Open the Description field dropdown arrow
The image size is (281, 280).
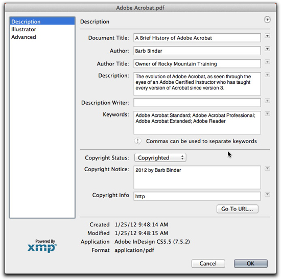coord(267,75)
